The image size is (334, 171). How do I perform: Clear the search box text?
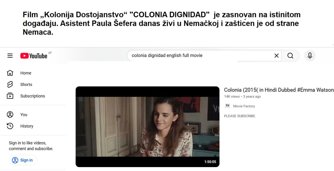(x=276, y=56)
